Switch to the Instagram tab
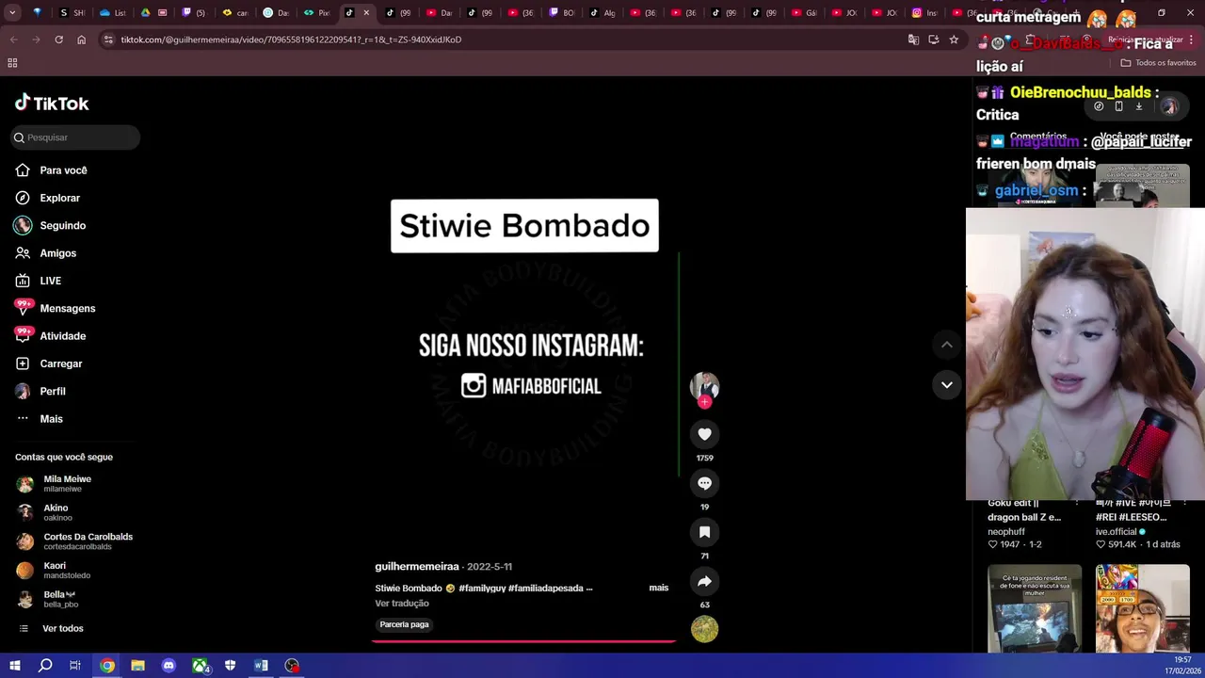This screenshot has width=1205, height=678. pyautogui.click(x=924, y=13)
